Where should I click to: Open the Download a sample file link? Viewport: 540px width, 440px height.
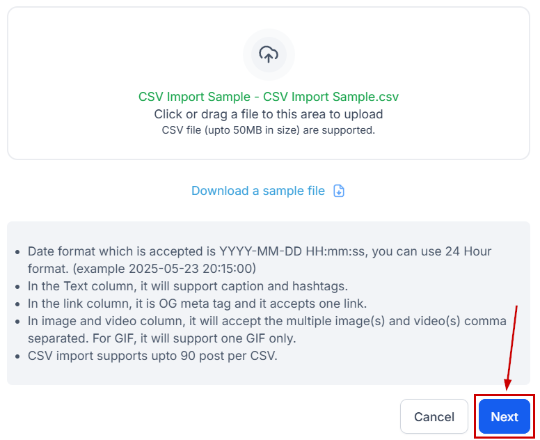click(x=258, y=191)
